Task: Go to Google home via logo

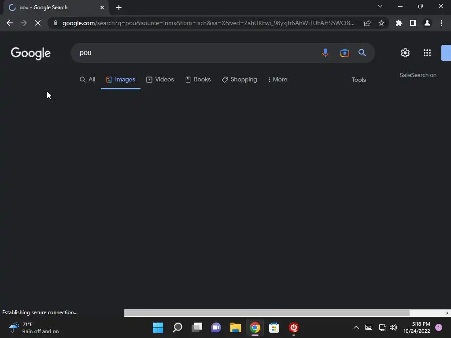Action: tap(31, 53)
